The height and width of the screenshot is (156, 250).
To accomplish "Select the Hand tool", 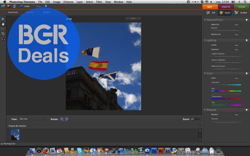I will [x=3, y=24].
